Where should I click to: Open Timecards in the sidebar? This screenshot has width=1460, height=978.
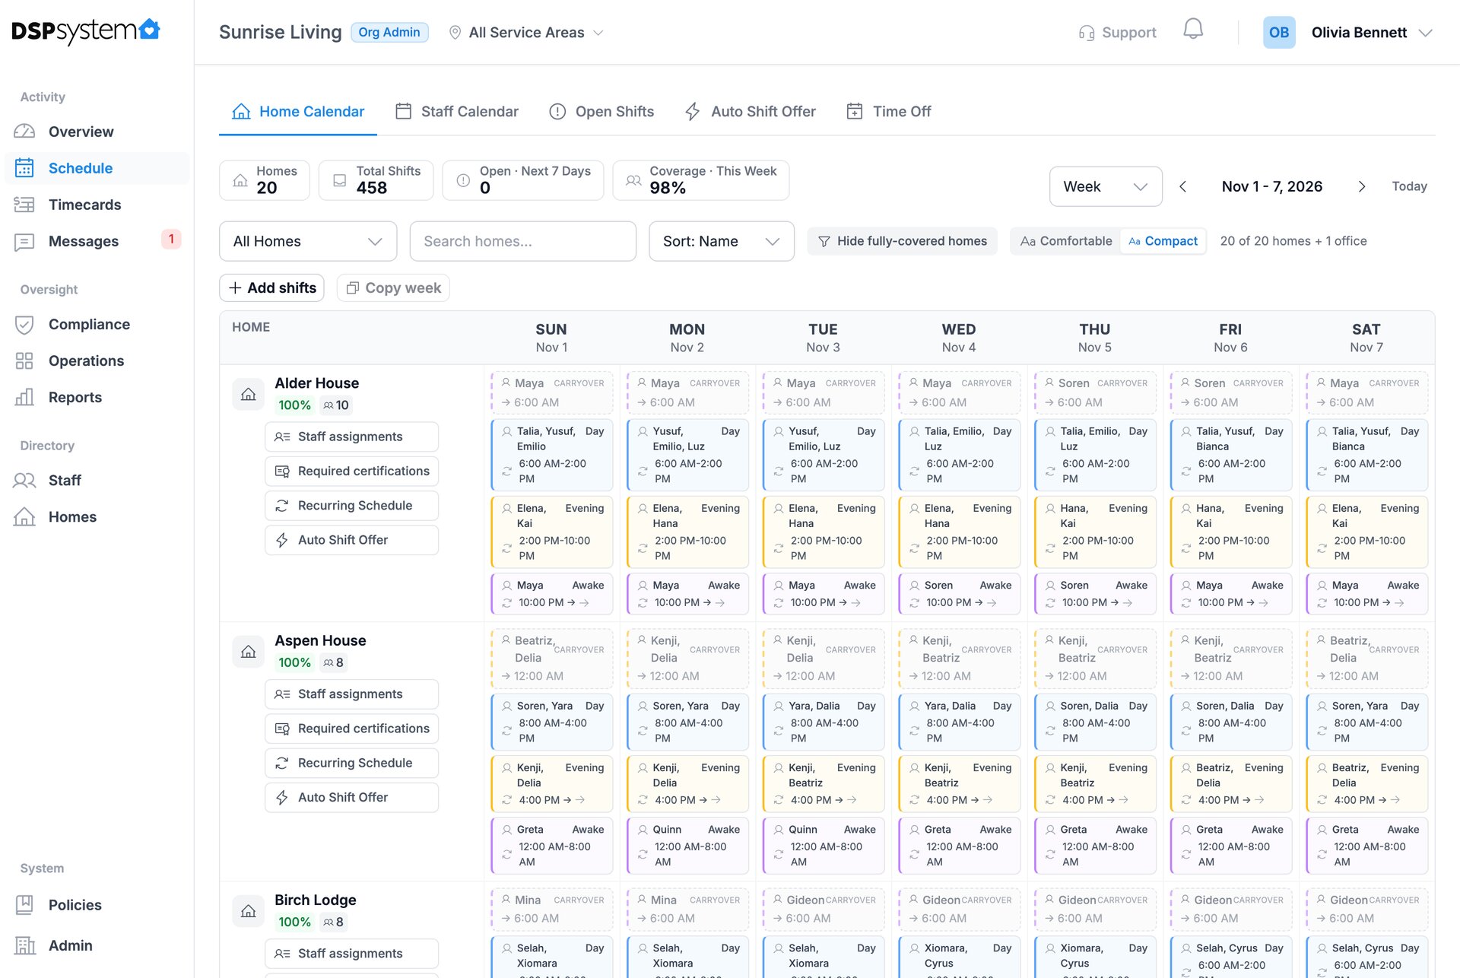[x=97, y=205]
